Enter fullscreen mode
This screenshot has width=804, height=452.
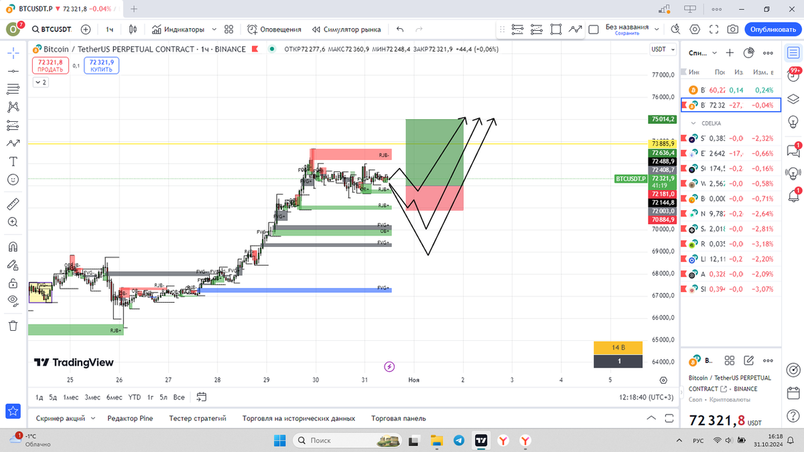[714, 29]
